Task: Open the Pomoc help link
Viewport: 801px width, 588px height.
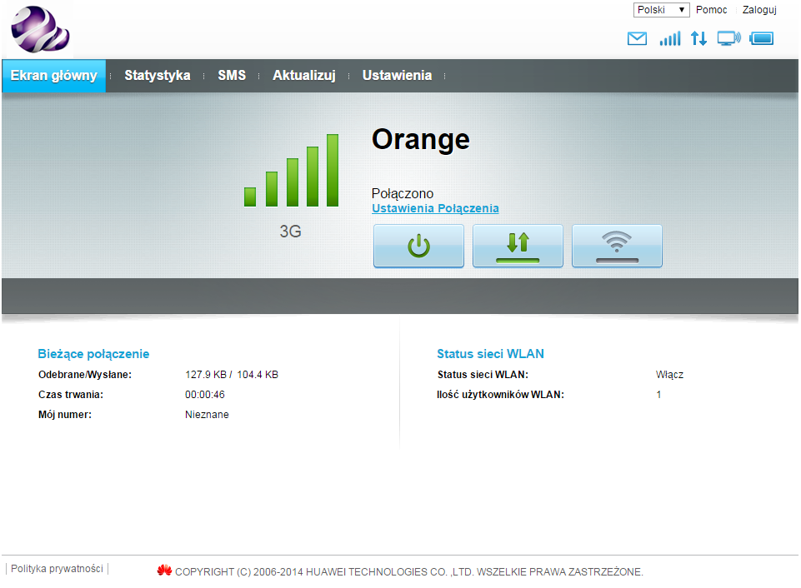Action: click(x=711, y=10)
